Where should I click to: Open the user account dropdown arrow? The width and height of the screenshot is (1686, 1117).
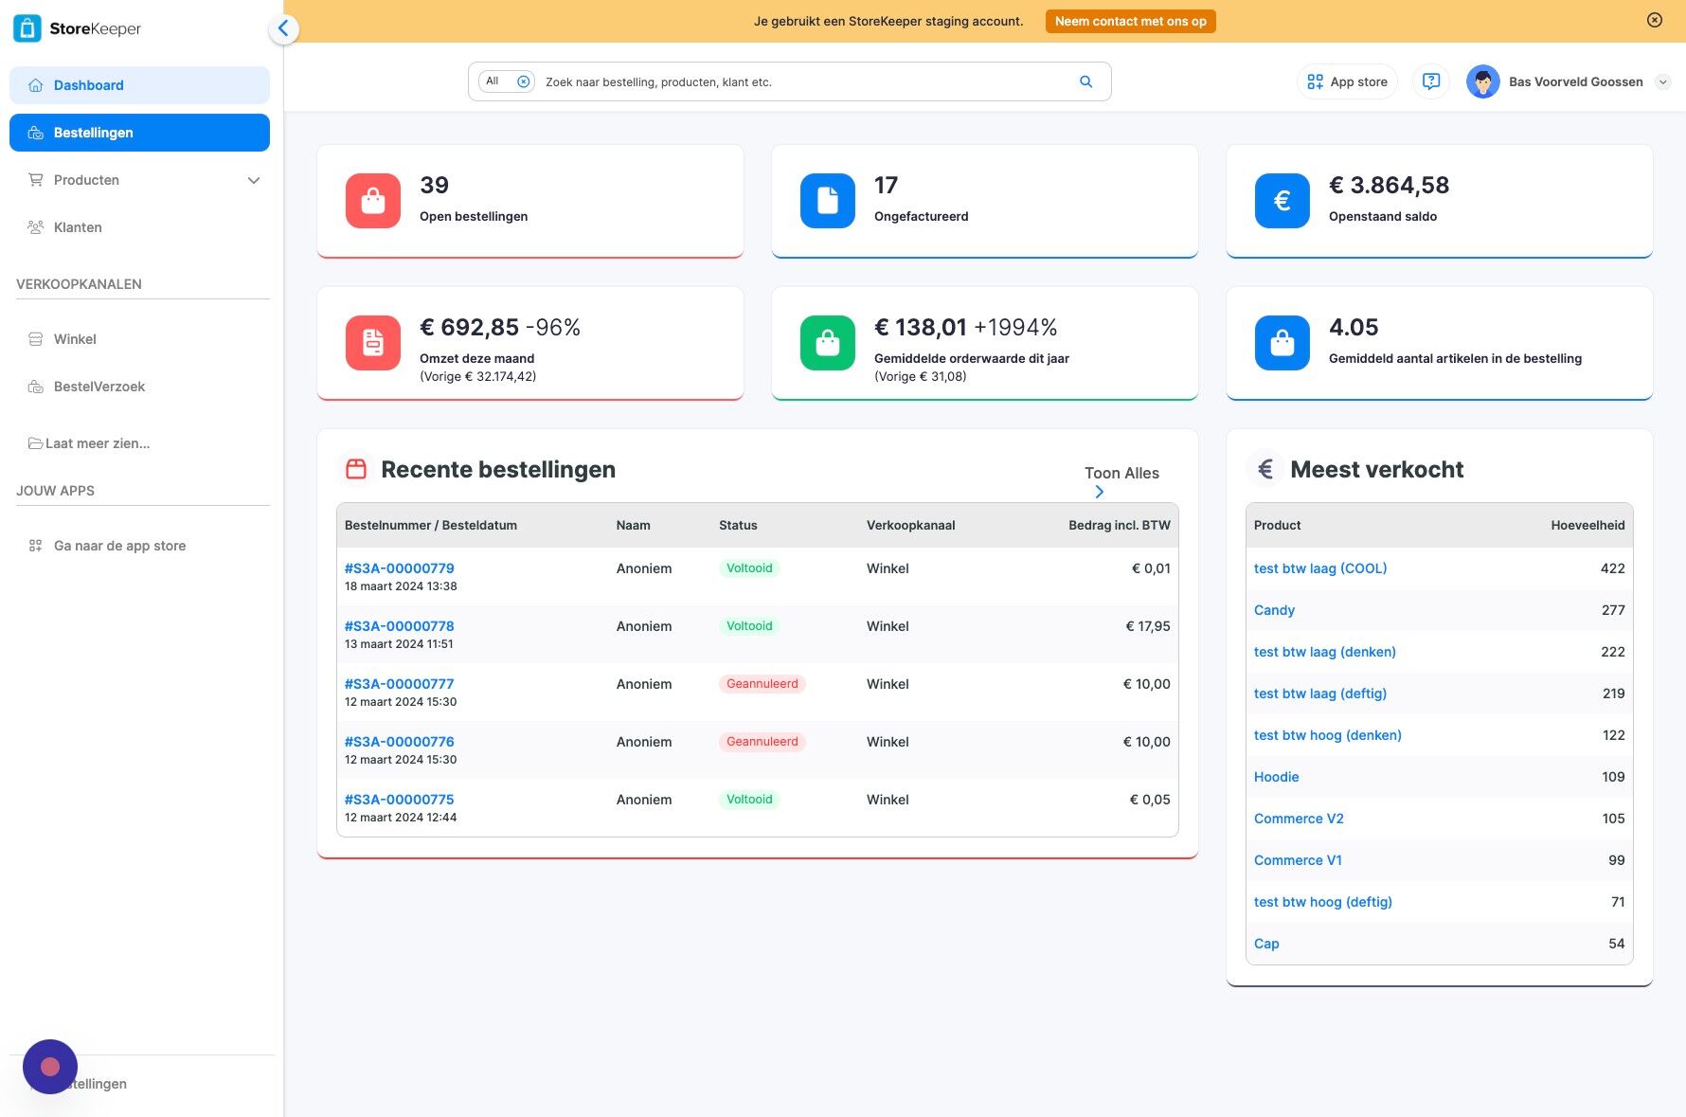coord(1662,82)
